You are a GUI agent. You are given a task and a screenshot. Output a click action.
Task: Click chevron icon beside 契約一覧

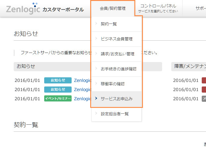96,24
